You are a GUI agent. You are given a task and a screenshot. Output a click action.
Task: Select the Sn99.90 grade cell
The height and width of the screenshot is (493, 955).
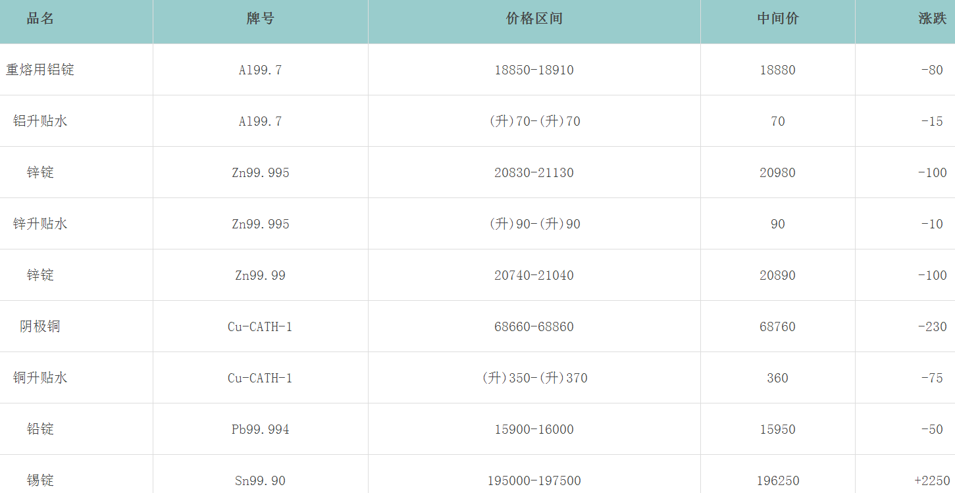click(x=260, y=480)
